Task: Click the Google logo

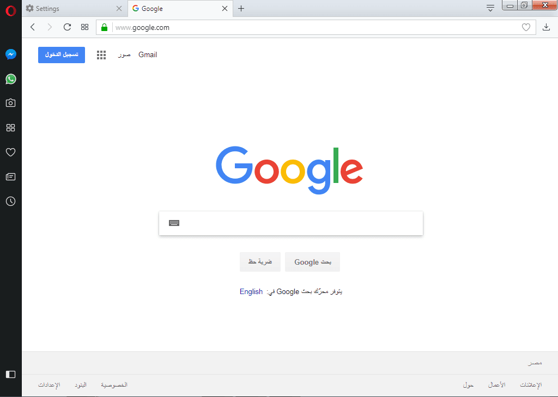Action: 290,170
